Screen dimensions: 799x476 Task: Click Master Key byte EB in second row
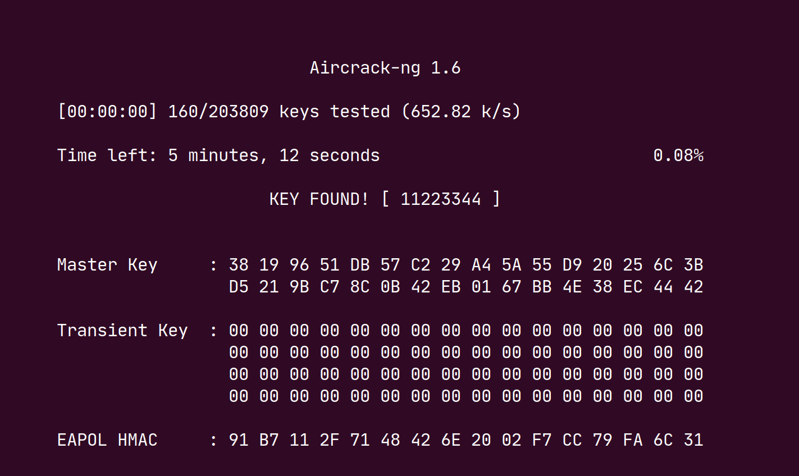tap(451, 287)
